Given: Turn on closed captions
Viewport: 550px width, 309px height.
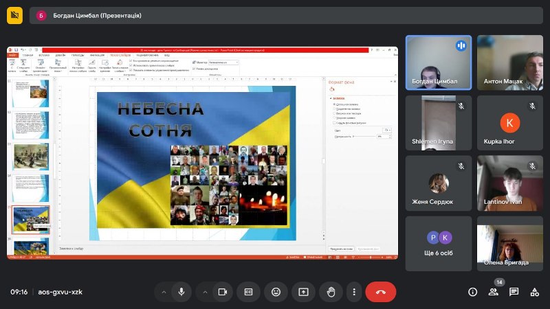Looking at the screenshot, I should point(250,292).
